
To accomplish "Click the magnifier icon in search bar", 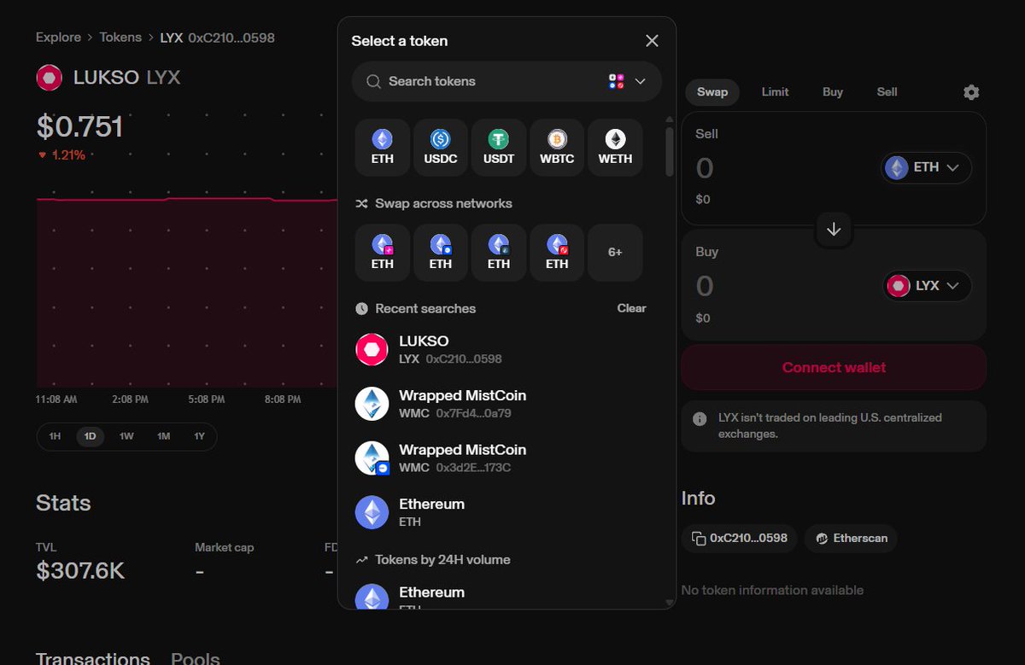I will [x=373, y=81].
